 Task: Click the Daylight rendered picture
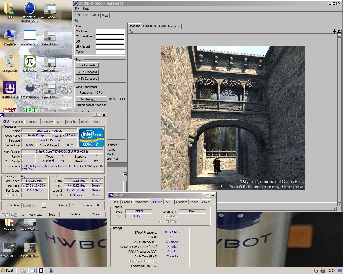pos(232,118)
